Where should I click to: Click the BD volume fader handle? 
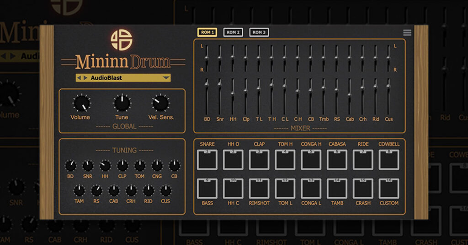[207, 84]
